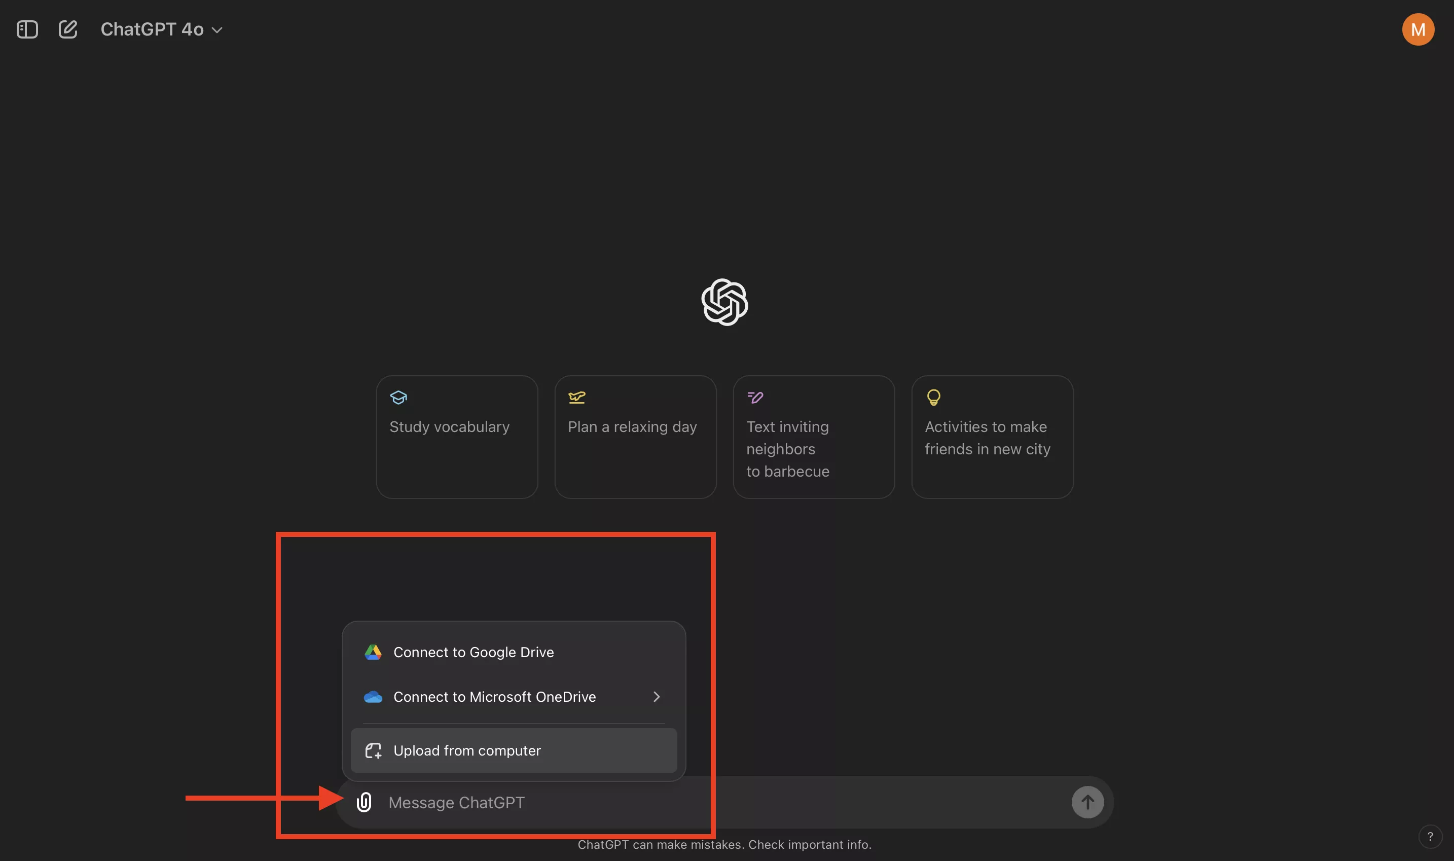1454x861 pixels.
Task: Open the ChatGPT 4o model dropdown
Action: (x=161, y=29)
